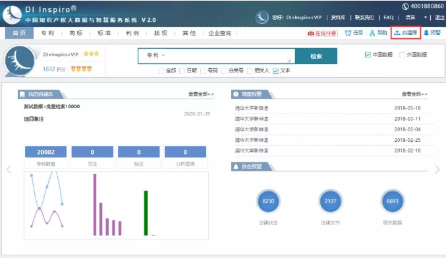Open the 企业查询 menu item

(x=220, y=33)
